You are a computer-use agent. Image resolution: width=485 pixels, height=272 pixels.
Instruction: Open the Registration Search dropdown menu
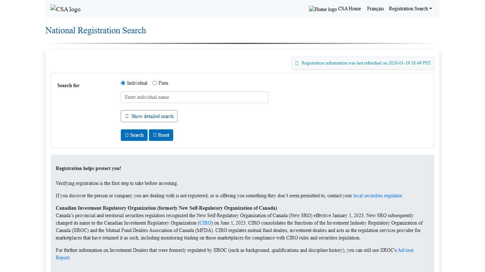pyautogui.click(x=410, y=8)
